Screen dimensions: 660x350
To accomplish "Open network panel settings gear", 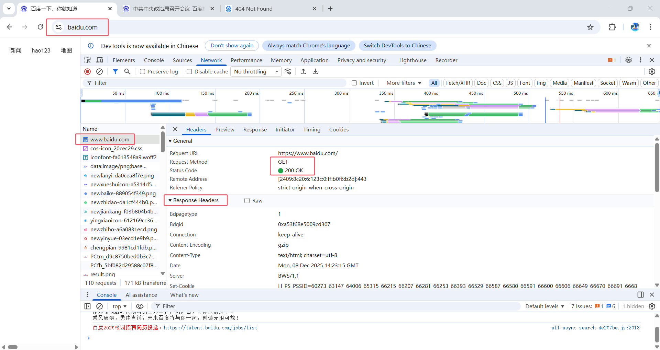I will [x=652, y=71].
